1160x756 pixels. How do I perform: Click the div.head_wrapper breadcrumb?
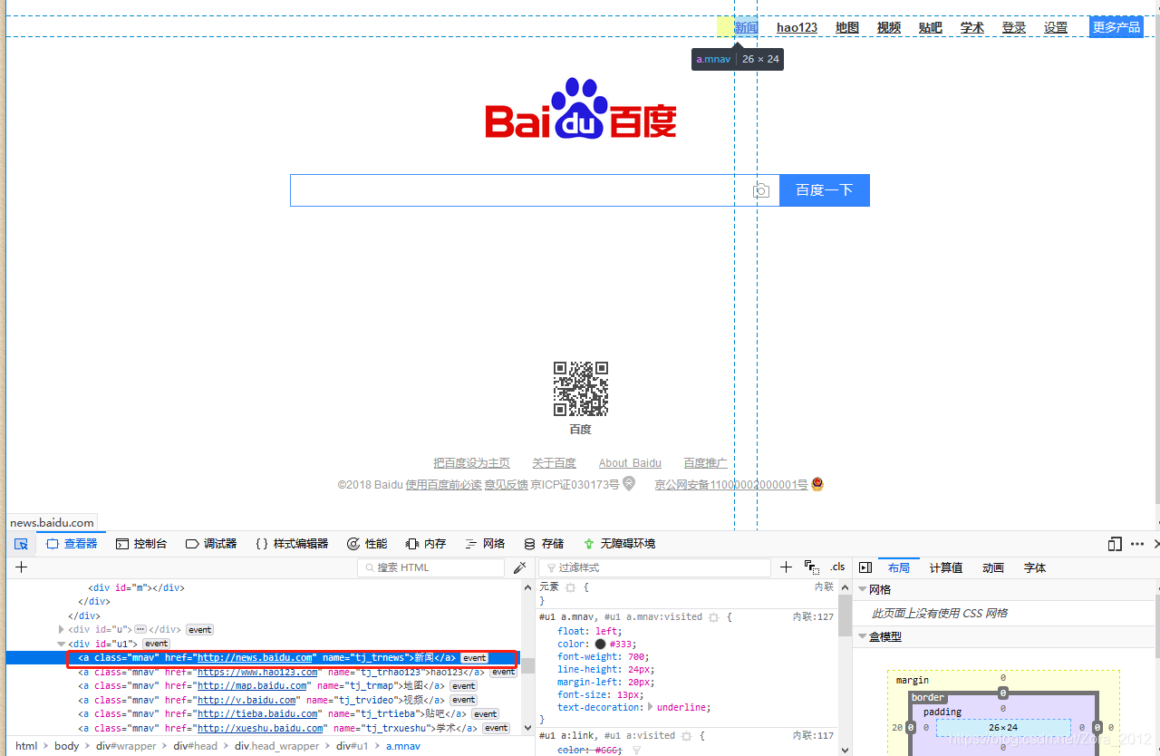click(x=277, y=746)
